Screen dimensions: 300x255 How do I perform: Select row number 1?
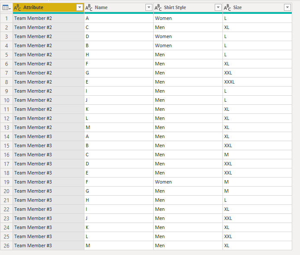tap(6, 18)
